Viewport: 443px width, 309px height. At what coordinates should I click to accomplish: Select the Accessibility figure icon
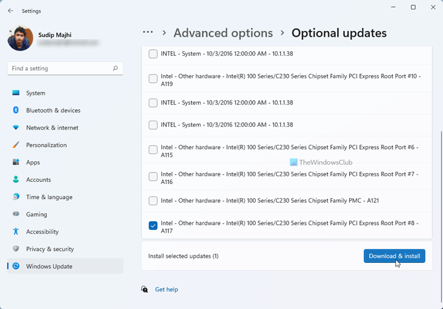[x=16, y=232]
